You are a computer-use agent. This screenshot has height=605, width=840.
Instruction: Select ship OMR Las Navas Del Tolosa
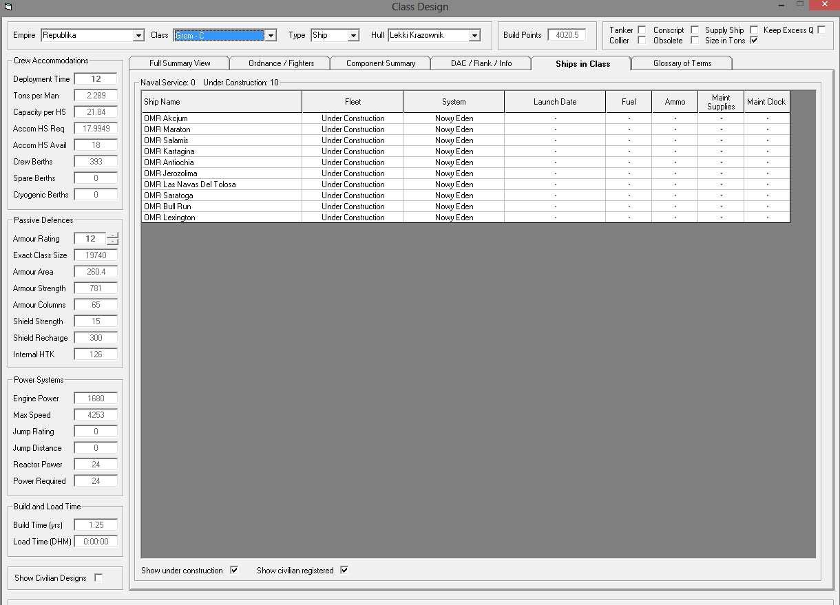point(222,184)
